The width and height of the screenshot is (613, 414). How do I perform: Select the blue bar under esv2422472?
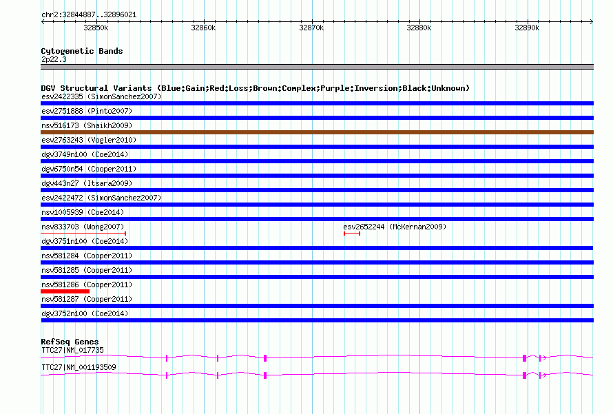317,205
